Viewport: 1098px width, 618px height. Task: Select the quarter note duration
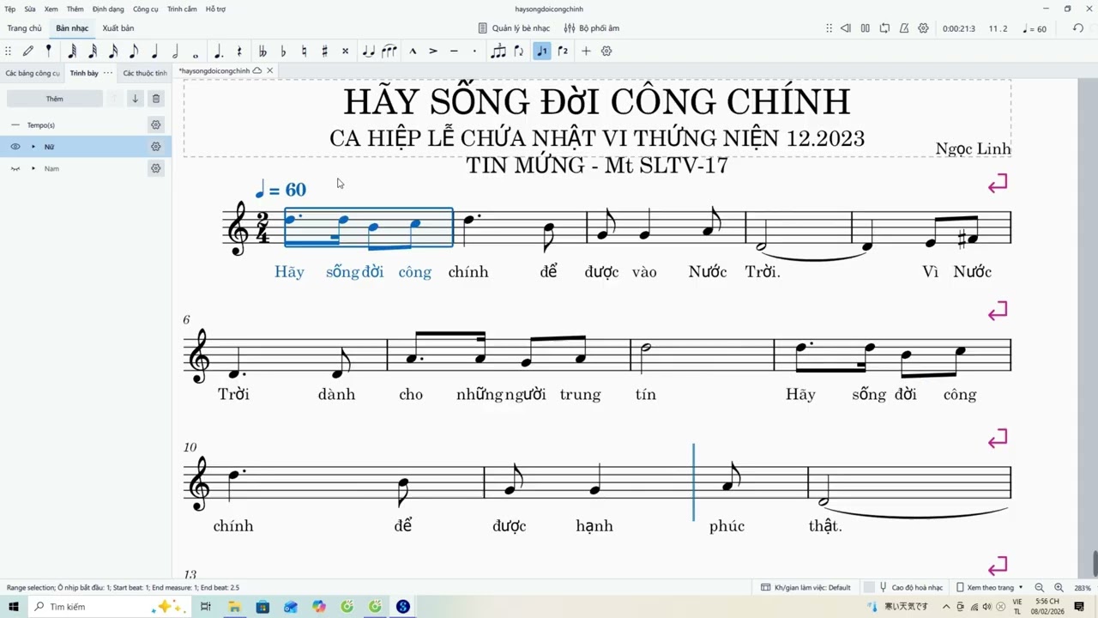point(154,51)
